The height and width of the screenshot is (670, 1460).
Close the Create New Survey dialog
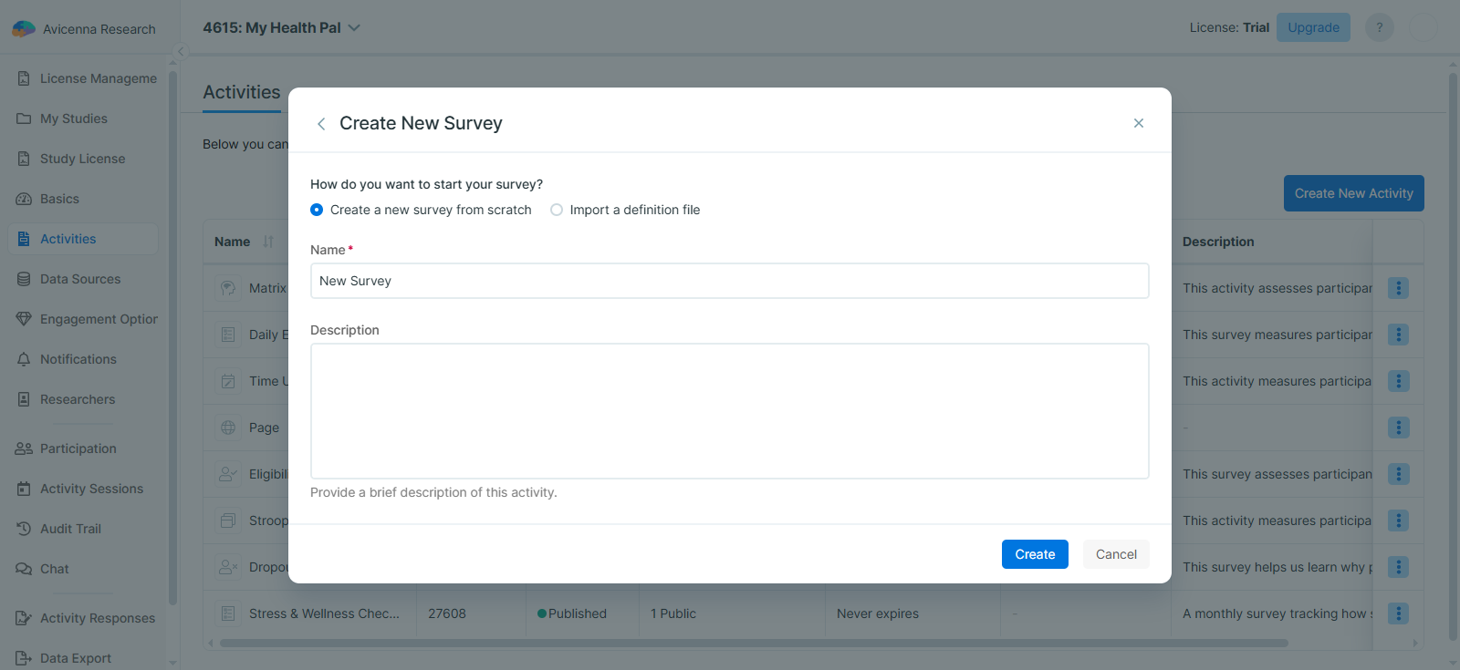point(1138,123)
